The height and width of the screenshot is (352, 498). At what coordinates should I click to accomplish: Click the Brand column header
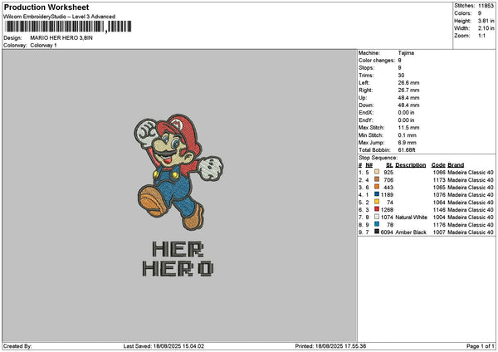pyautogui.click(x=456, y=165)
